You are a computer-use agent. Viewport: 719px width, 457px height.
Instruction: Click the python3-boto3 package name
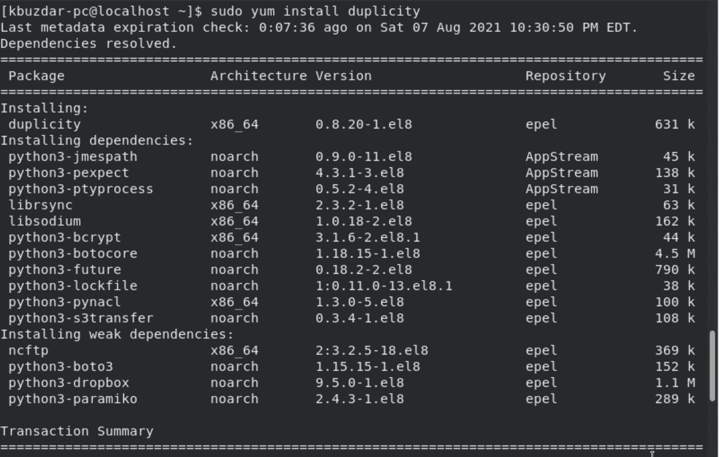pos(60,367)
